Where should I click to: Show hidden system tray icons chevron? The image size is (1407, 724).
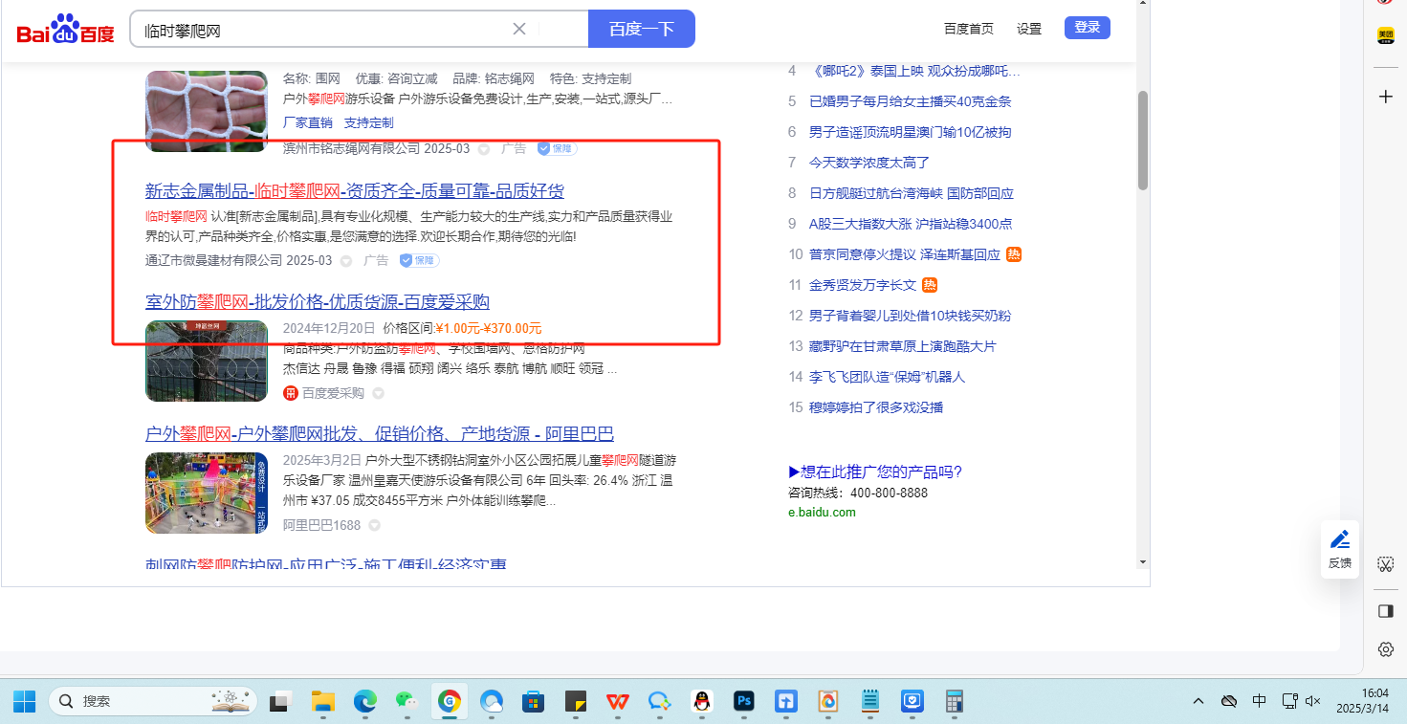tap(1198, 701)
